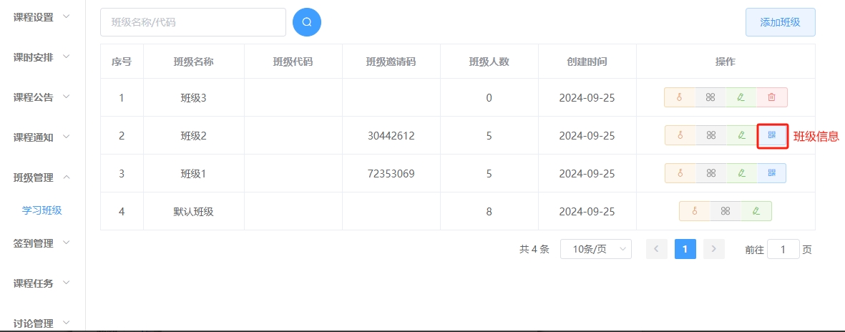
Task: Edit 班级1 with the pencil icon
Action: click(x=741, y=173)
